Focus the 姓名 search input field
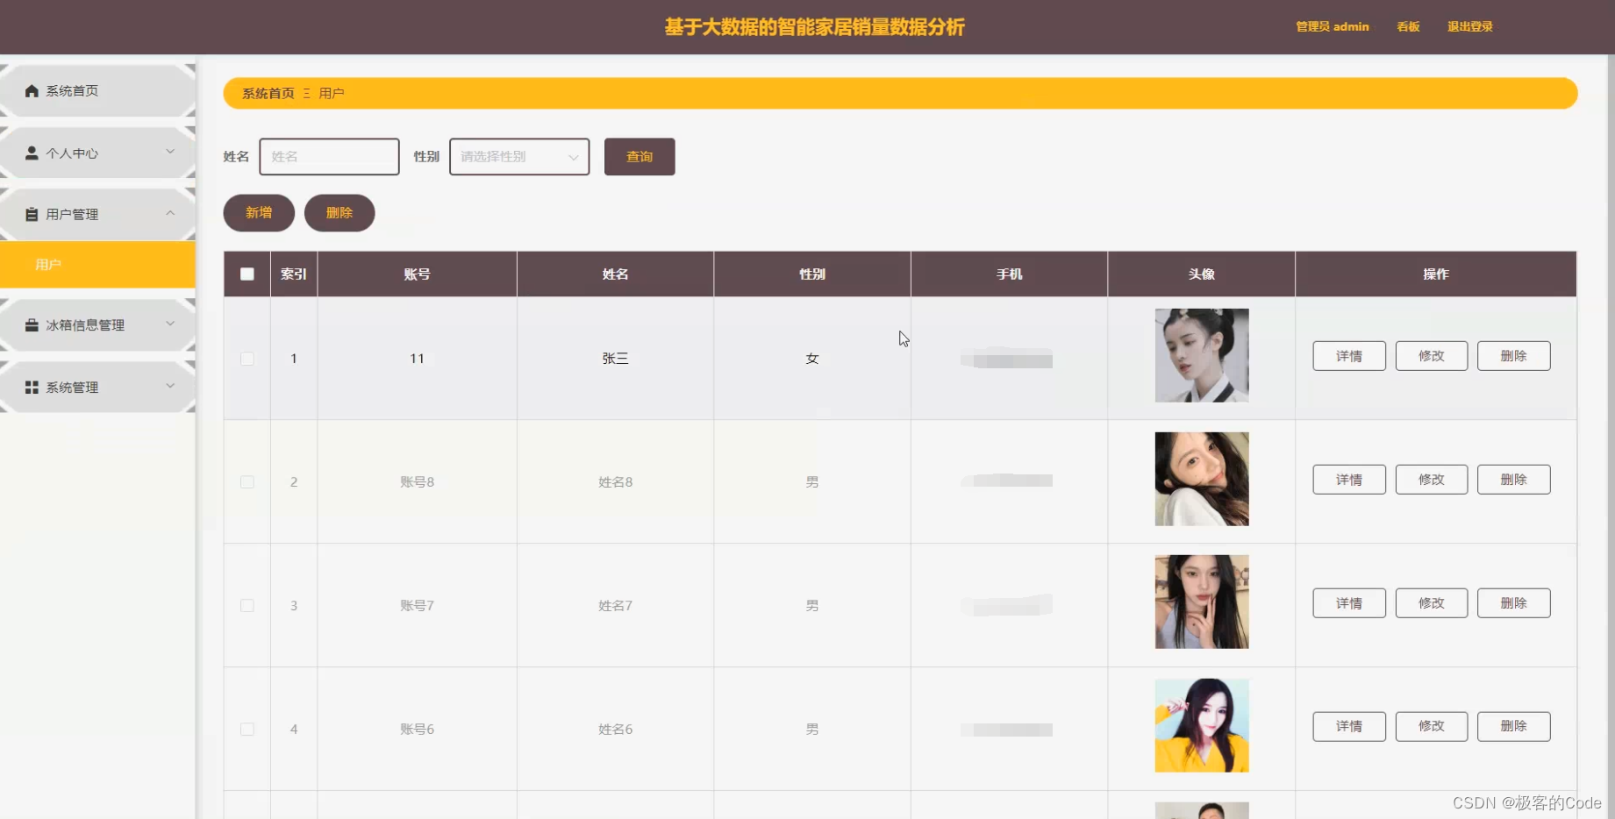 329,157
